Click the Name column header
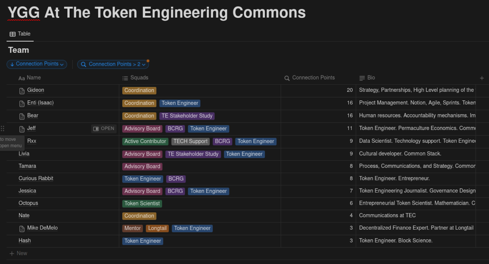489x264 pixels. [x=33, y=78]
